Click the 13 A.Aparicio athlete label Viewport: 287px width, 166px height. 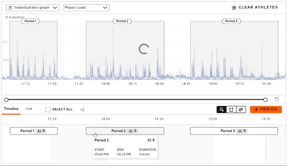(15, 17)
